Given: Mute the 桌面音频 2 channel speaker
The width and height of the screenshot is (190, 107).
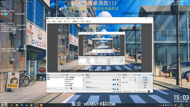Looking at the screenshot, I should pyautogui.click(x=115, y=84).
